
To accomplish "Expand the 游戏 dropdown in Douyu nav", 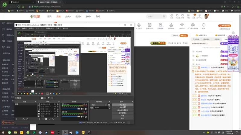I will (88, 16).
